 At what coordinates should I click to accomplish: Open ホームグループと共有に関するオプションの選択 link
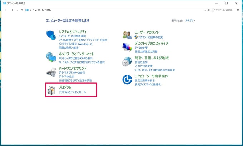point(82,62)
